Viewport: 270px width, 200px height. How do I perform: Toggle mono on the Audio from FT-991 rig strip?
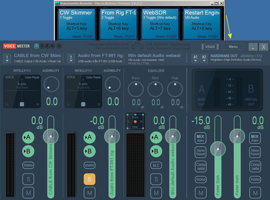(90, 165)
